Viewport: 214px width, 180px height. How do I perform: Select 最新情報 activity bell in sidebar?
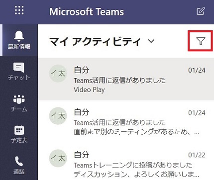(19, 40)
